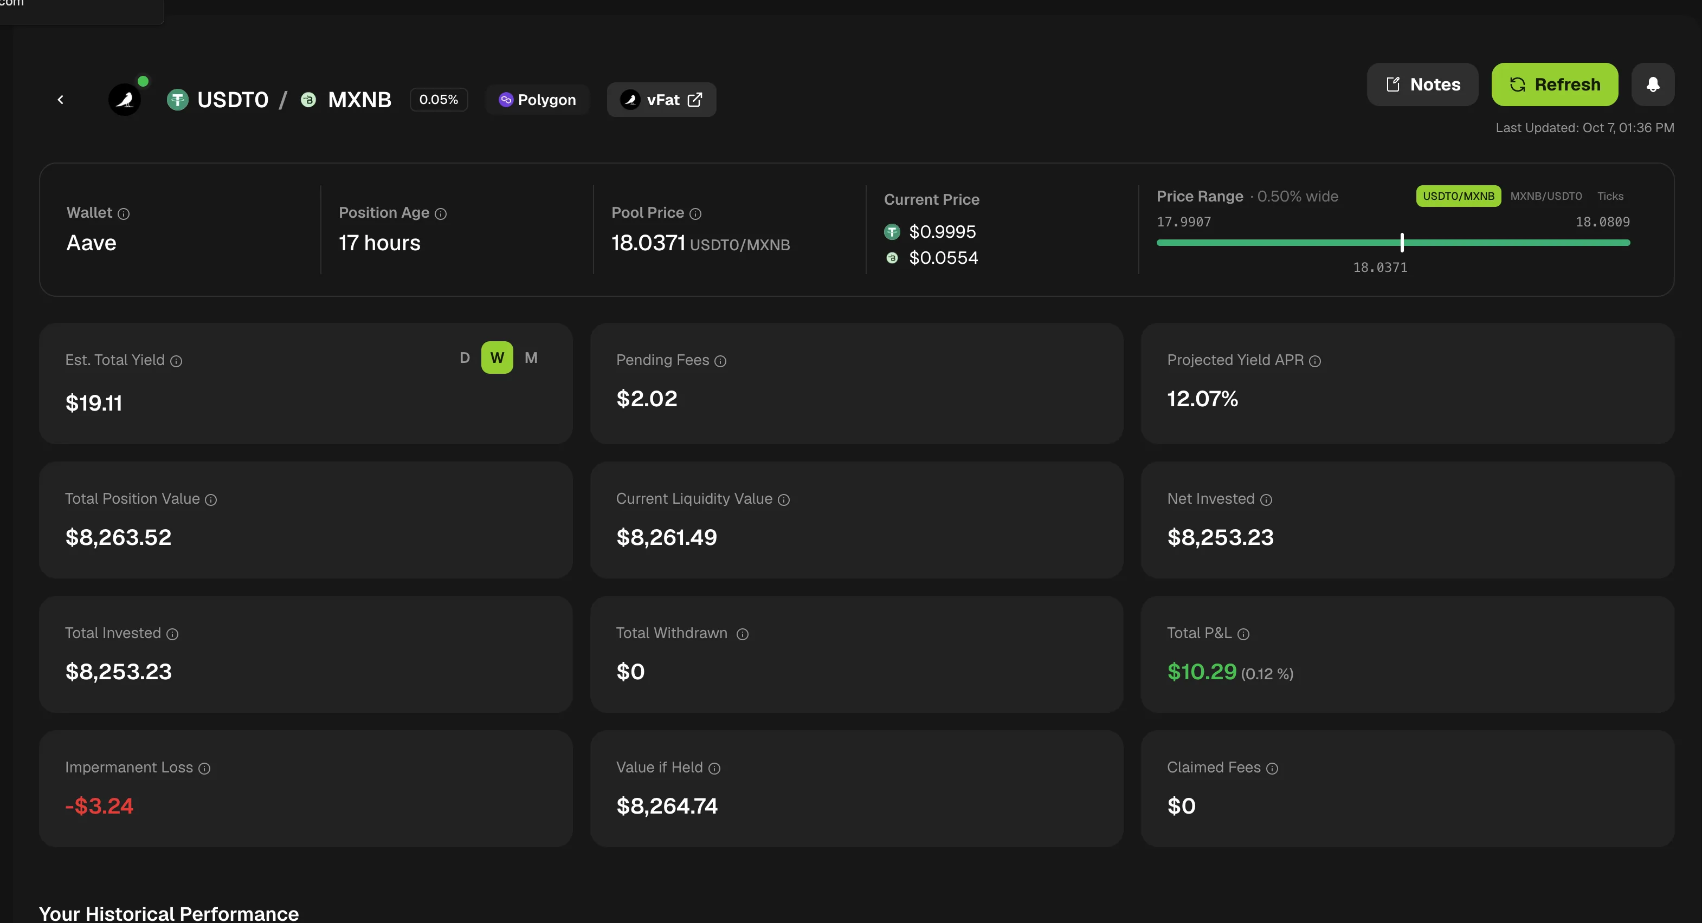Select the W weekly yield toggle

[x=497, y=358]
